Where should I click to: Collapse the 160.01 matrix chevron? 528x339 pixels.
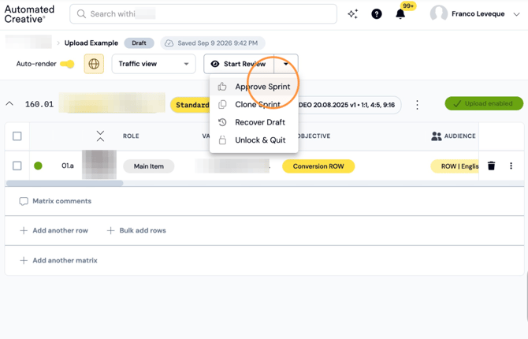pos(9,104)
